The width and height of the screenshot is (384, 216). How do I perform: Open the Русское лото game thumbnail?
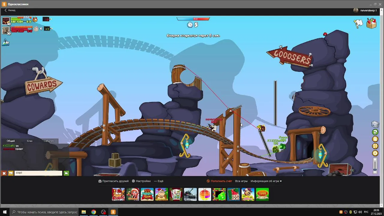click(x=262, y=194)
